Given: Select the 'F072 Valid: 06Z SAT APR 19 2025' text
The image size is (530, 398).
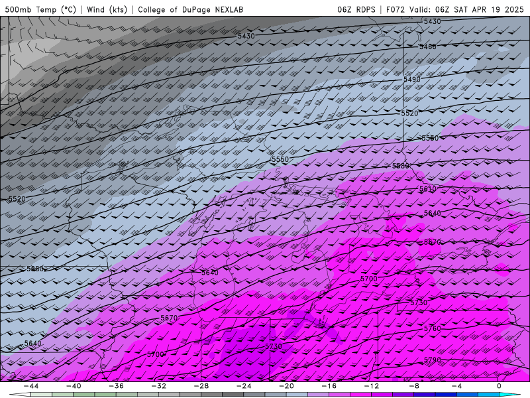Looking at the screenshot, I should pos(454,9).
